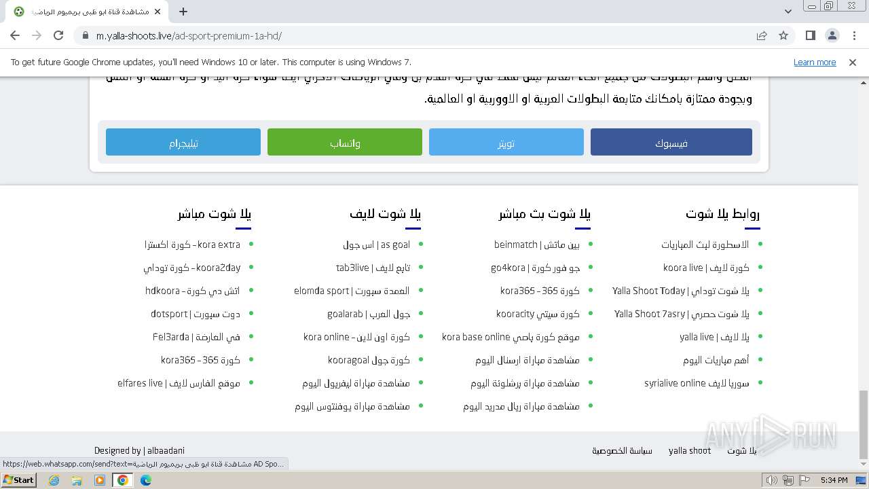This screenshot has width=869, height=489.
Task: Open the kora365 link under يلا شوت بث مباشر
Action: 540,291
